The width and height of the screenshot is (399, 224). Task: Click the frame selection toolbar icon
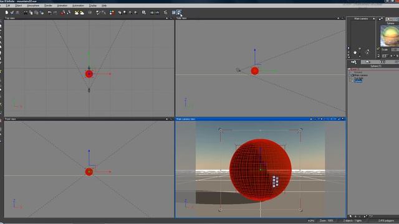144,12
